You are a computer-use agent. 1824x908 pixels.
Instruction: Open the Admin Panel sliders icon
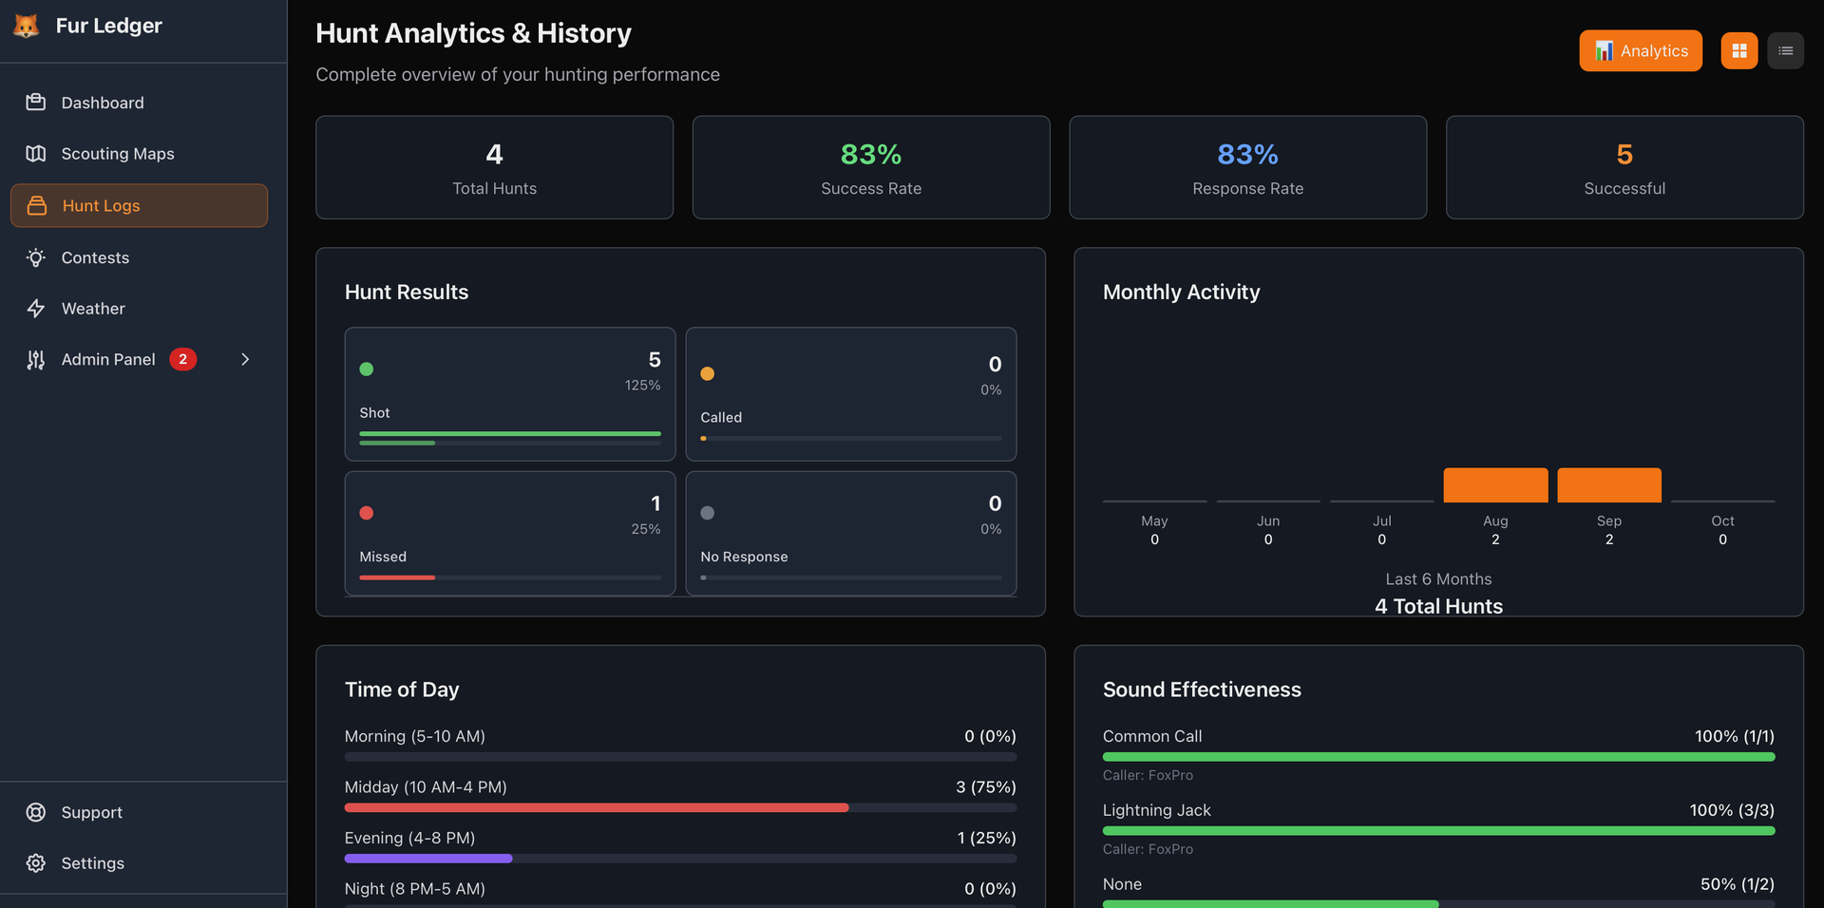pyautogui.click(x=36, y=359)
